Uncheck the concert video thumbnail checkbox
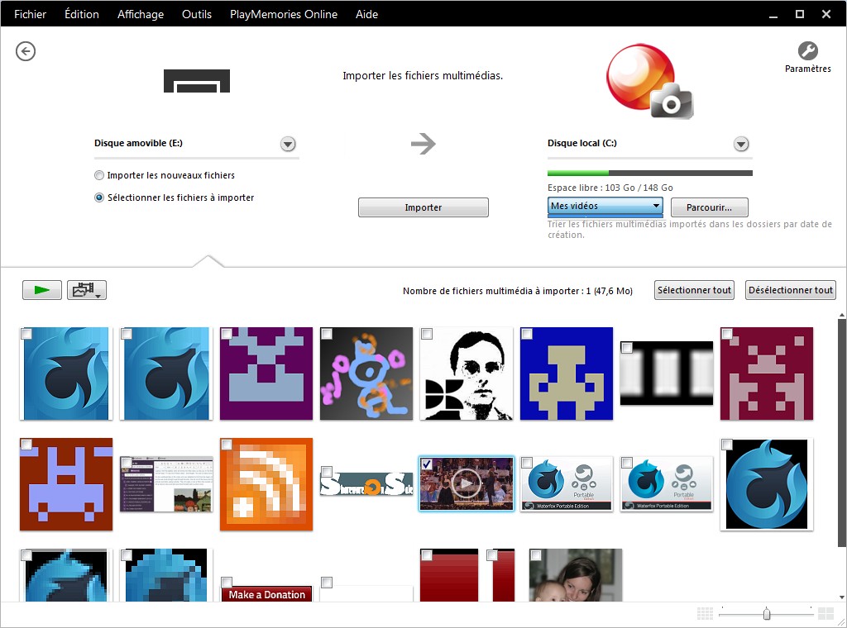The image size is (847, 628). pyautogui.click(x=426, y=463)
